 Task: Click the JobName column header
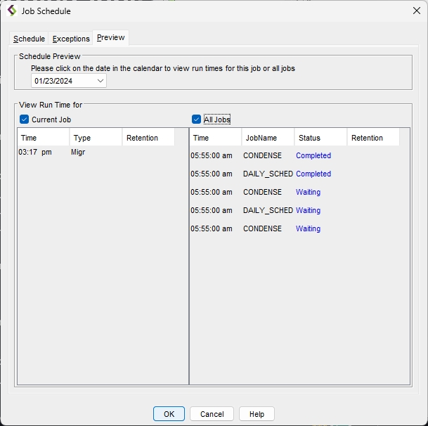[267, 138]
